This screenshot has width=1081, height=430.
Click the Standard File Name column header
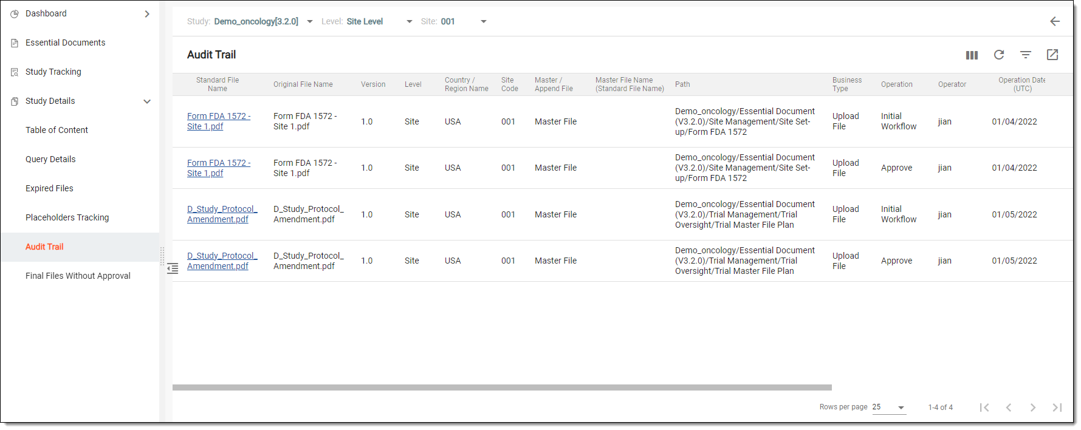click(x=218, y=84)
